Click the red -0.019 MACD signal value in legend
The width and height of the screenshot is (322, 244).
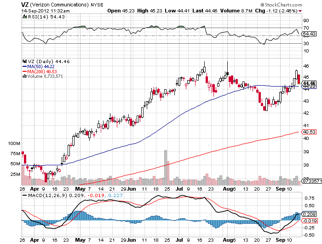(x=96, y=195)
